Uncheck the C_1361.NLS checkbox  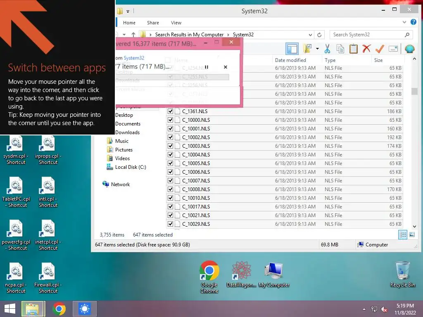point(170,111)
